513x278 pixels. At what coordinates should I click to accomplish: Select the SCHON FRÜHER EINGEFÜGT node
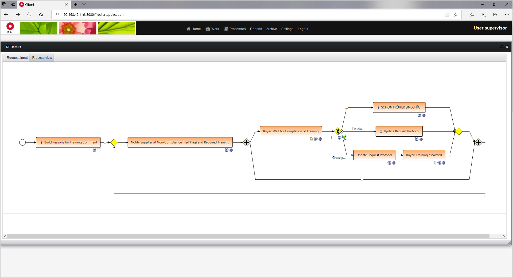pyautogui.click(x=399, y=107)
